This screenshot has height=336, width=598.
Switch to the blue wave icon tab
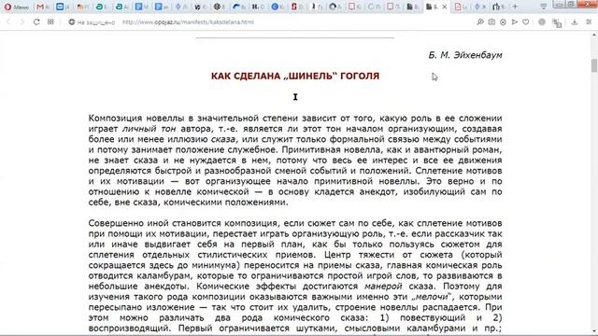tap(239, 7)
